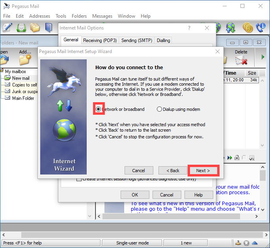270x248 pixels.
Task: Click Help in Internet Mail Options
Action: [x=199, y=195]
